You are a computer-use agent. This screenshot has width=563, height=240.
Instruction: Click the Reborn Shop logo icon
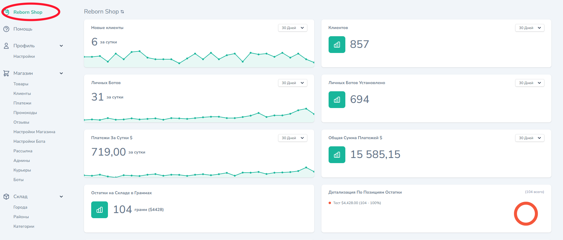[7, 12]
